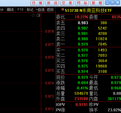Click 内盘 value 361179
This screenshot has width=121, height=113.
(114, 99)
